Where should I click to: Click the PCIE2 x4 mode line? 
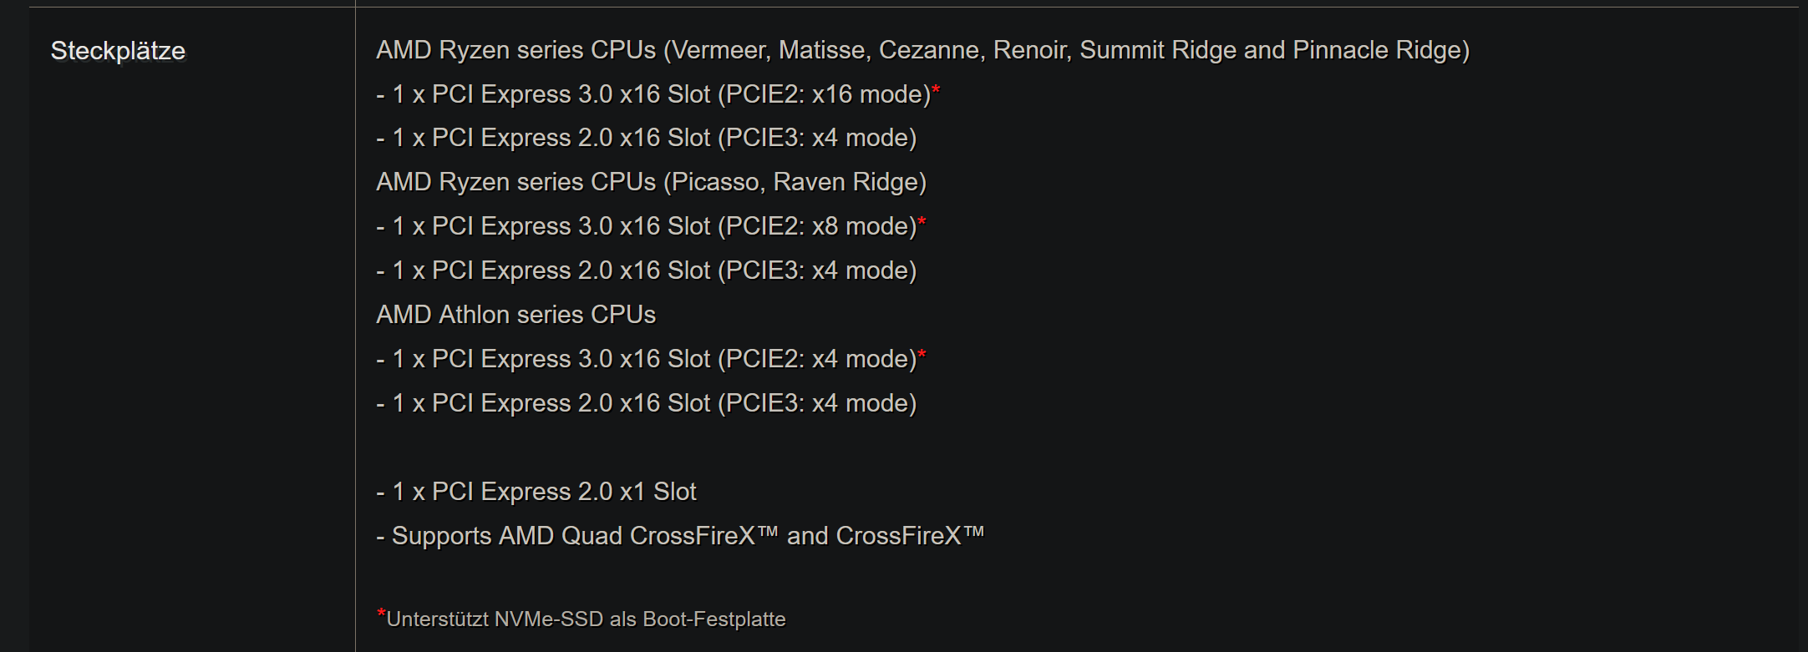coord(651,359)
